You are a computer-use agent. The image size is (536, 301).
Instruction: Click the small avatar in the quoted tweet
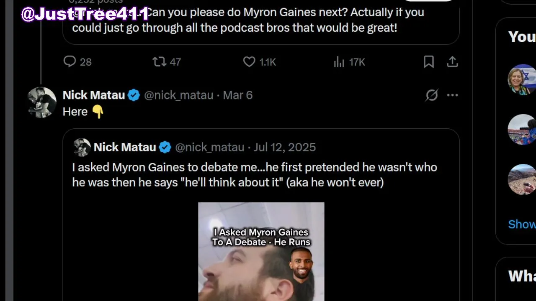tap(82, 147)
